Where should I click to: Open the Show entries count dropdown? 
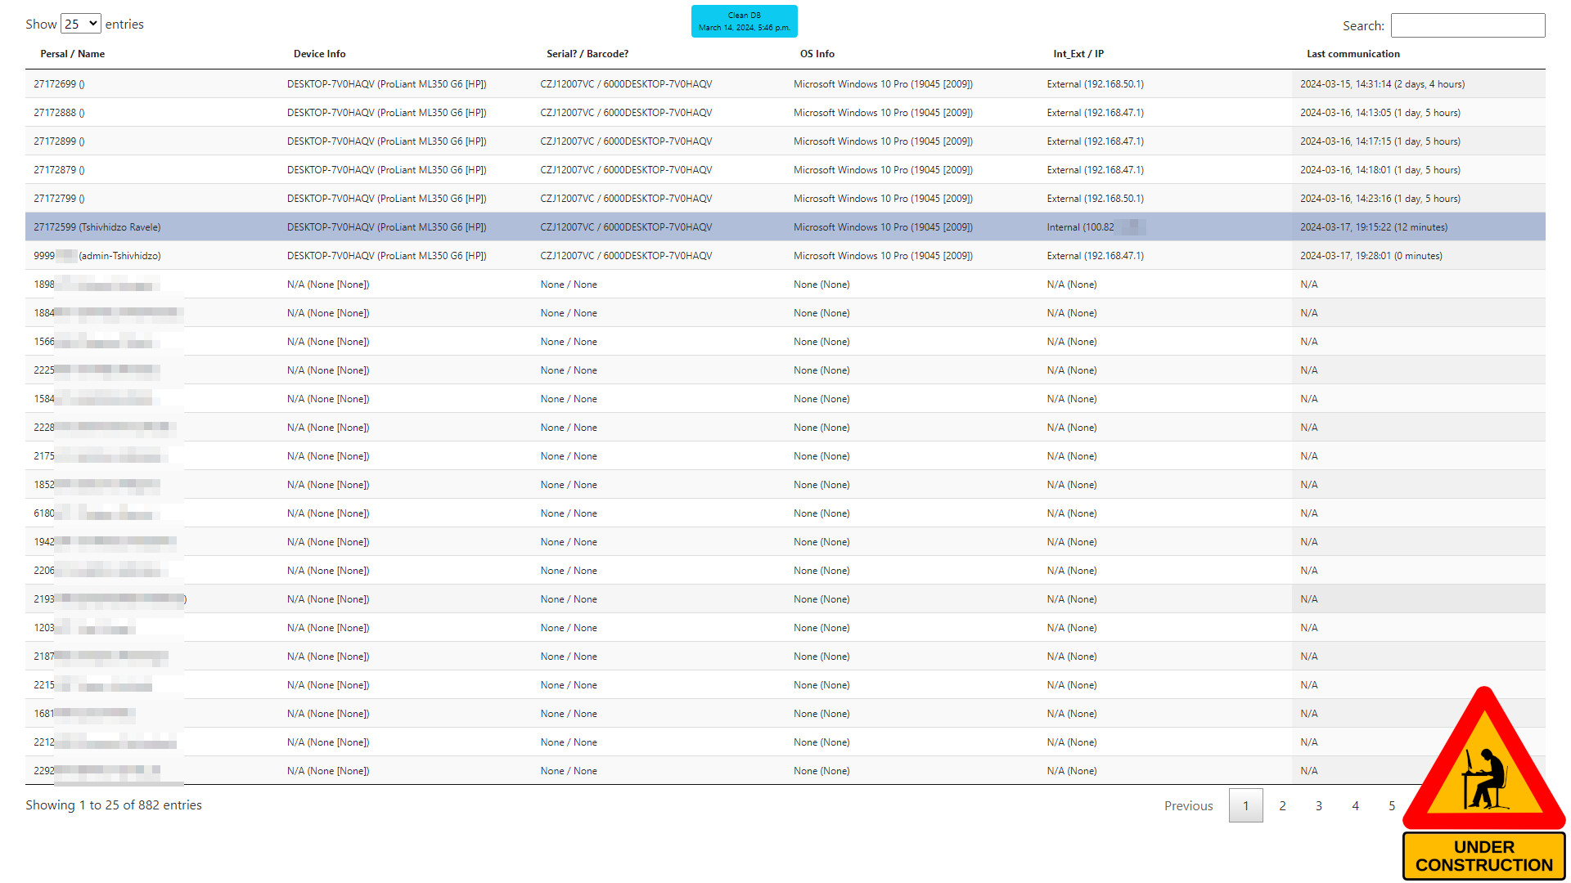click(x=80, y=24)
